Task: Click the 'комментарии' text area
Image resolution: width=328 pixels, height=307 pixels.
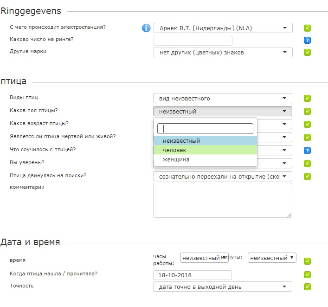Action: pos(223,200)
